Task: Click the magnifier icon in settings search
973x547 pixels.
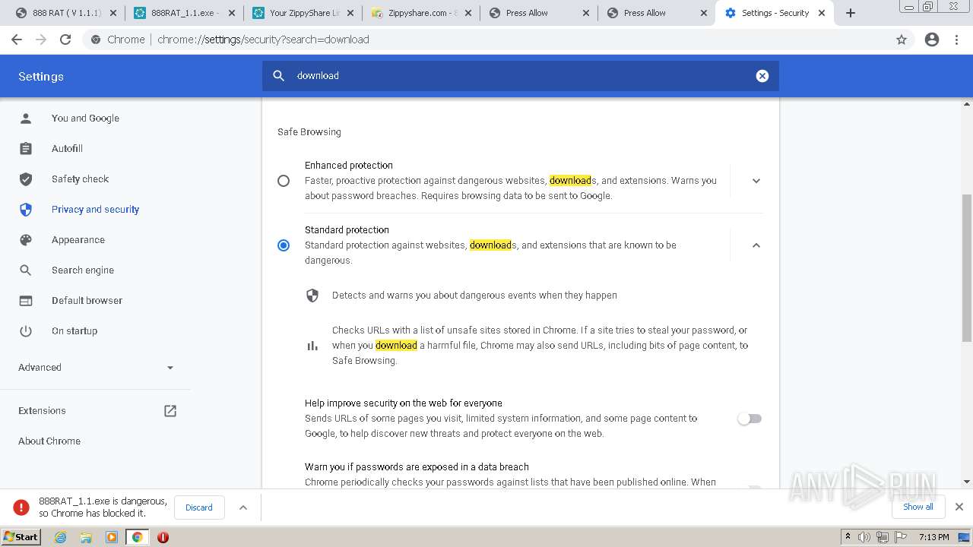Action: [279, 76]
